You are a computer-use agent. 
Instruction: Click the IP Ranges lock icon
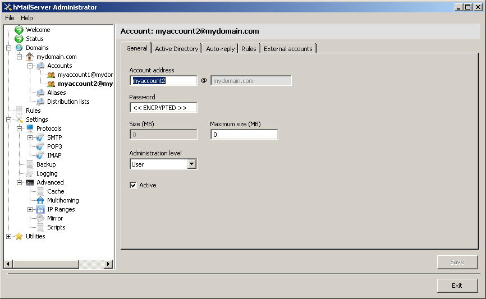point(40,209)
